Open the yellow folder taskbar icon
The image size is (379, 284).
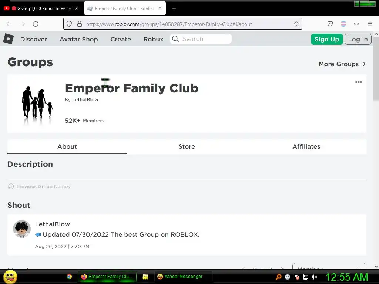click(145, 277)
